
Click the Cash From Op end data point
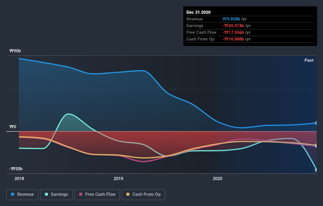316,145
